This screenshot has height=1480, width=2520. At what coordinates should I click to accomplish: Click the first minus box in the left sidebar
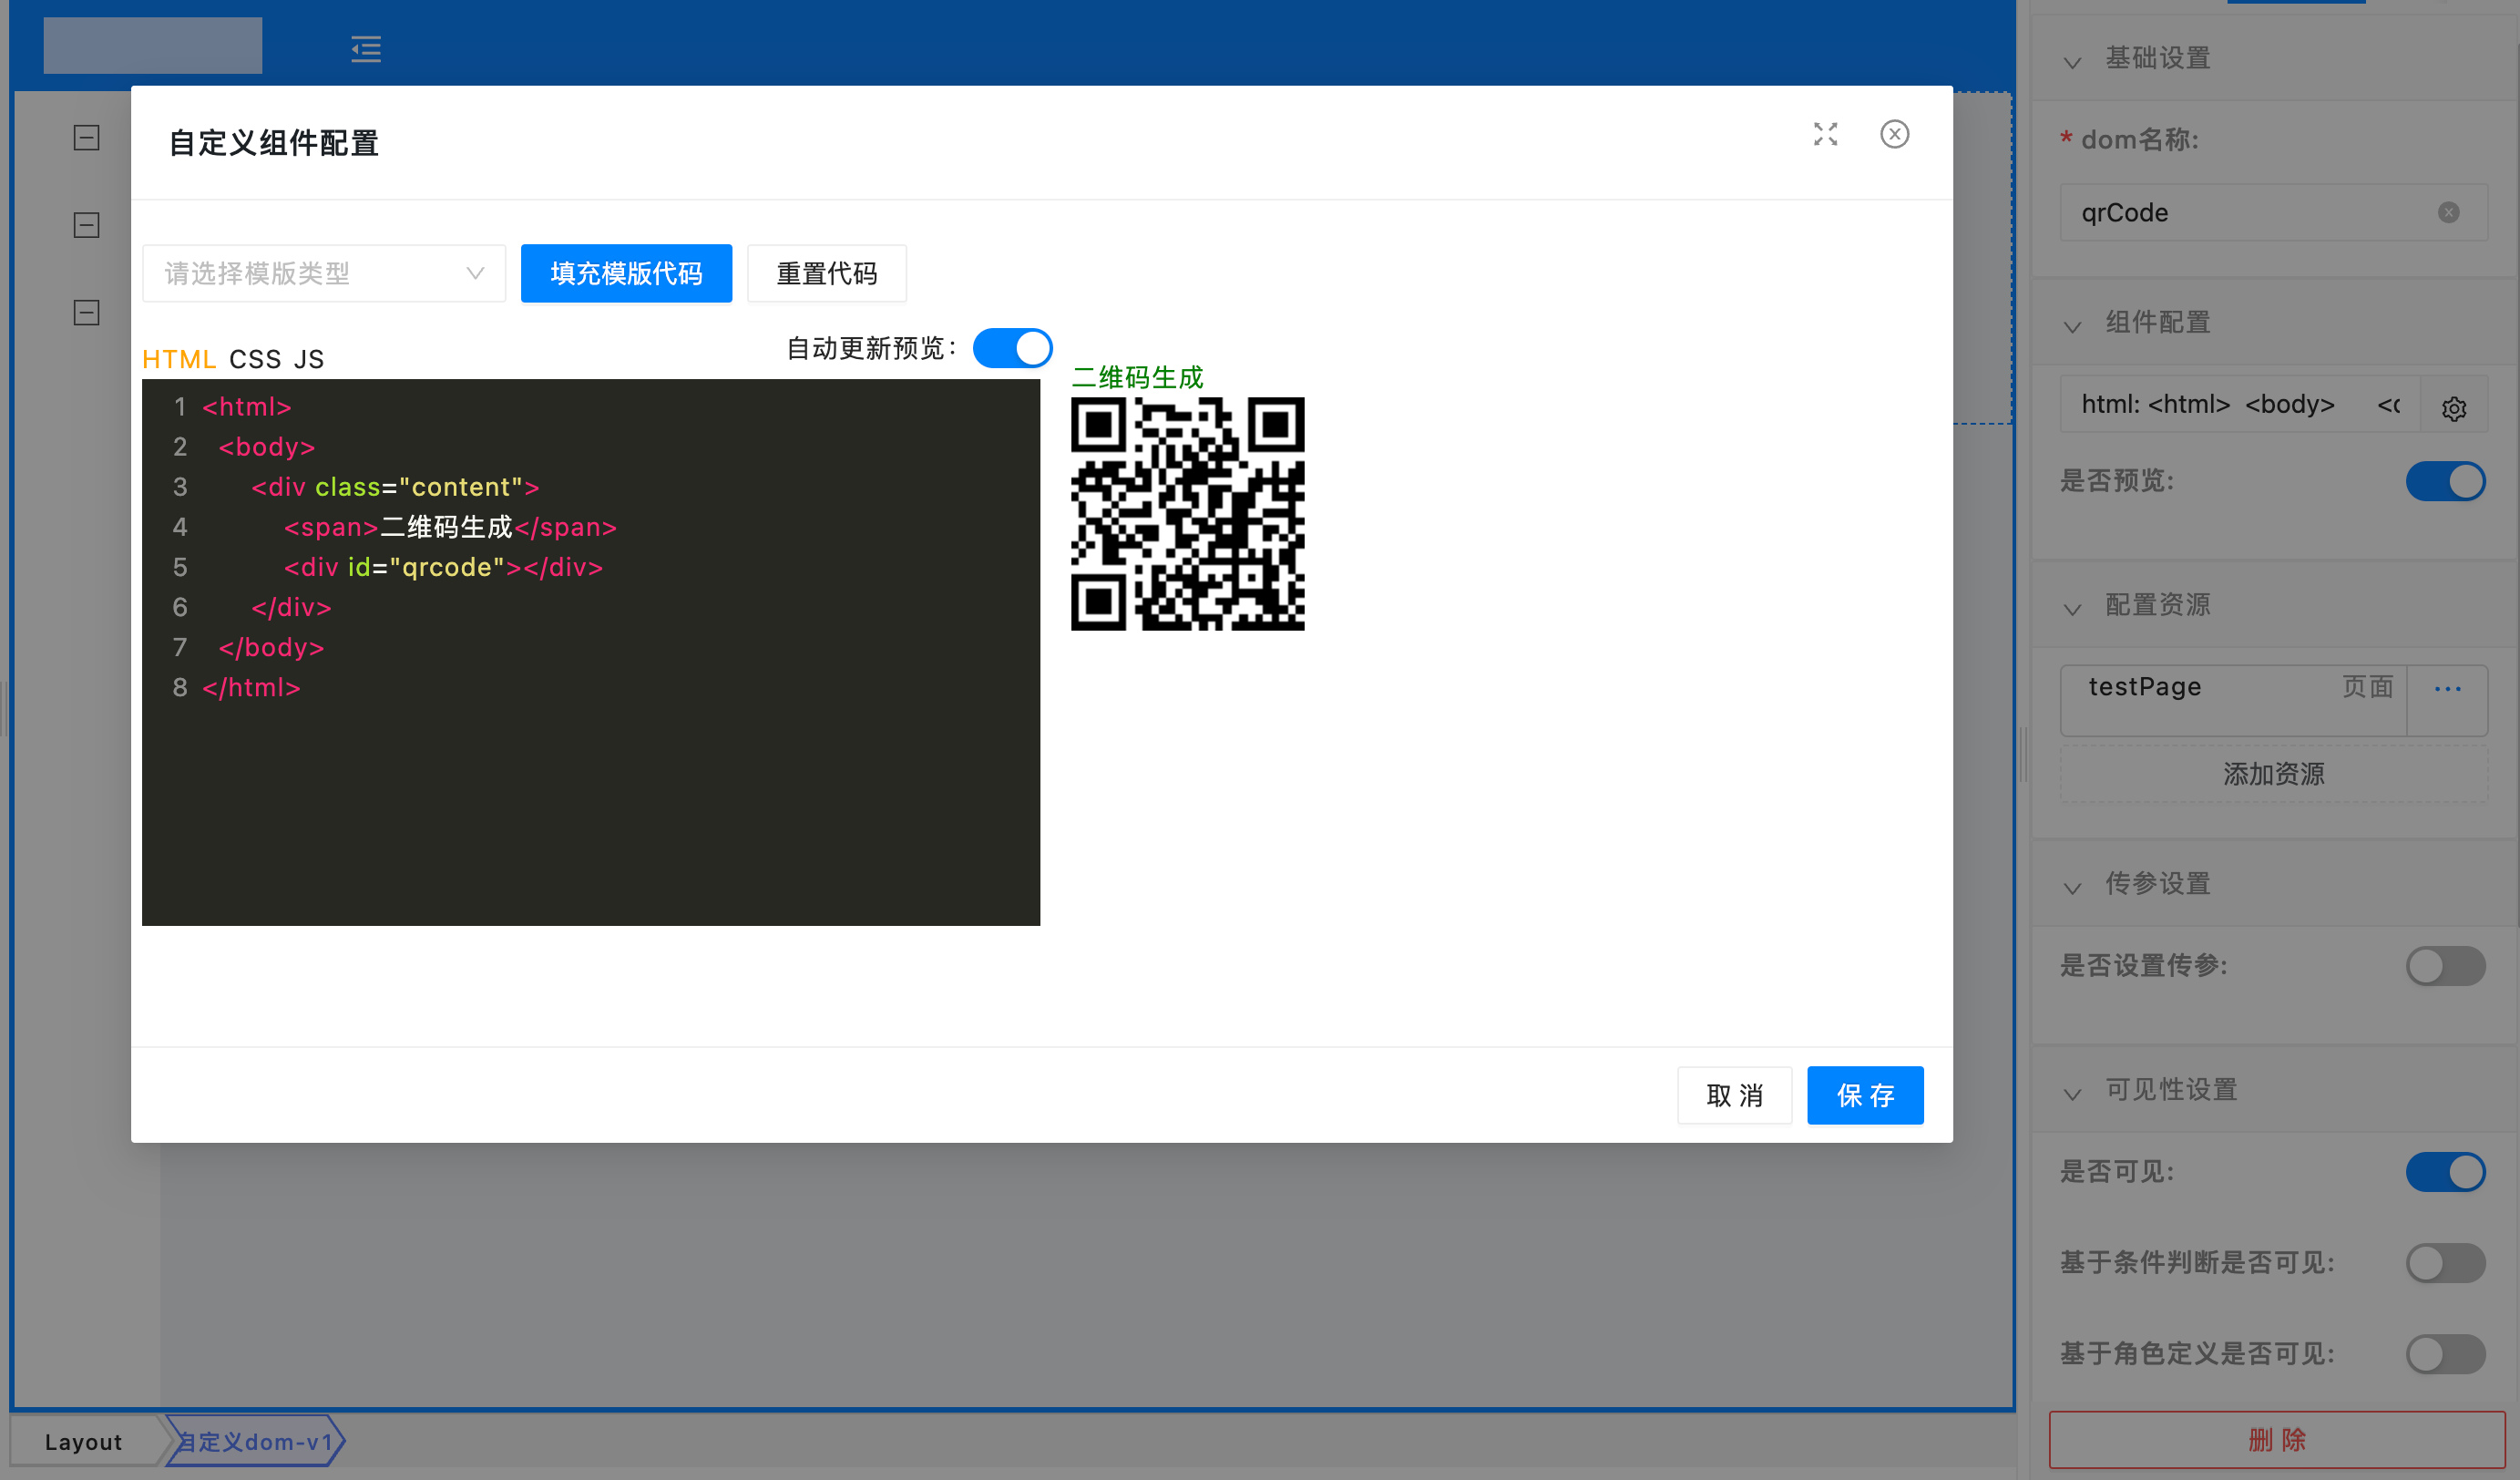pos(87,137)
